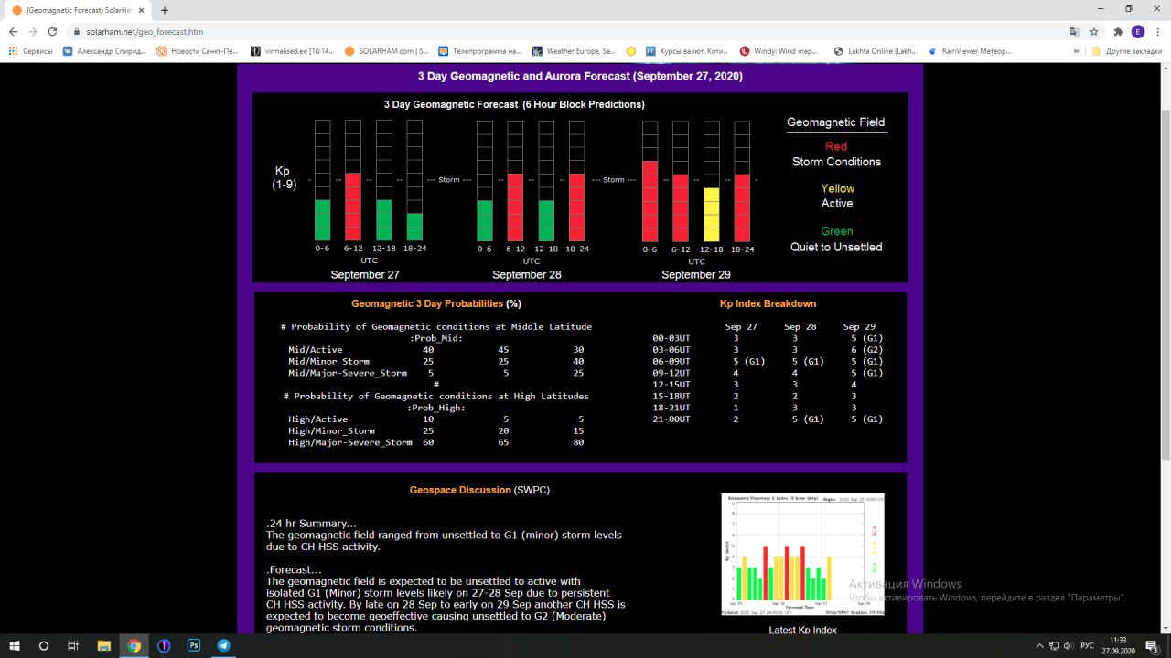
Task: Open Windows search circle icon
Action: point(44,645)
